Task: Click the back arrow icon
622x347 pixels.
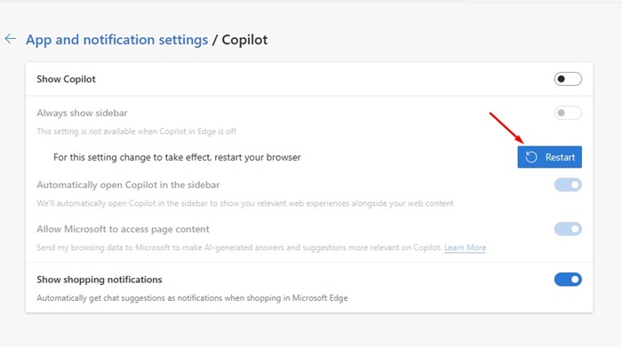Action: click(11, 39)
